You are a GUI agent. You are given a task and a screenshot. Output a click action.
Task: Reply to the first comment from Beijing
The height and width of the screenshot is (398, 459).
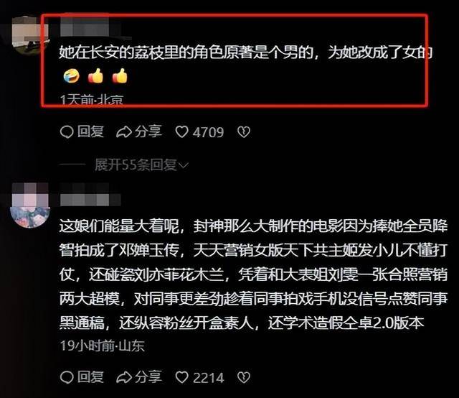(x=82, y=131)
